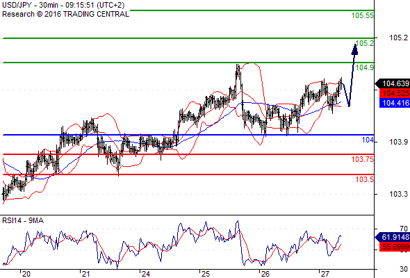Click the date label 27 on time axis
Image resolution: width=410 pixels, height=278 pixels.
(325, 274)
